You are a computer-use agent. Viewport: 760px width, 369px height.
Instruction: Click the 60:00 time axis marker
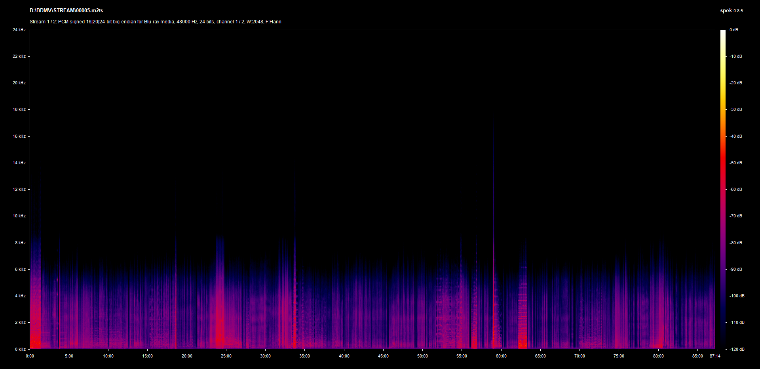click(501, 356)
